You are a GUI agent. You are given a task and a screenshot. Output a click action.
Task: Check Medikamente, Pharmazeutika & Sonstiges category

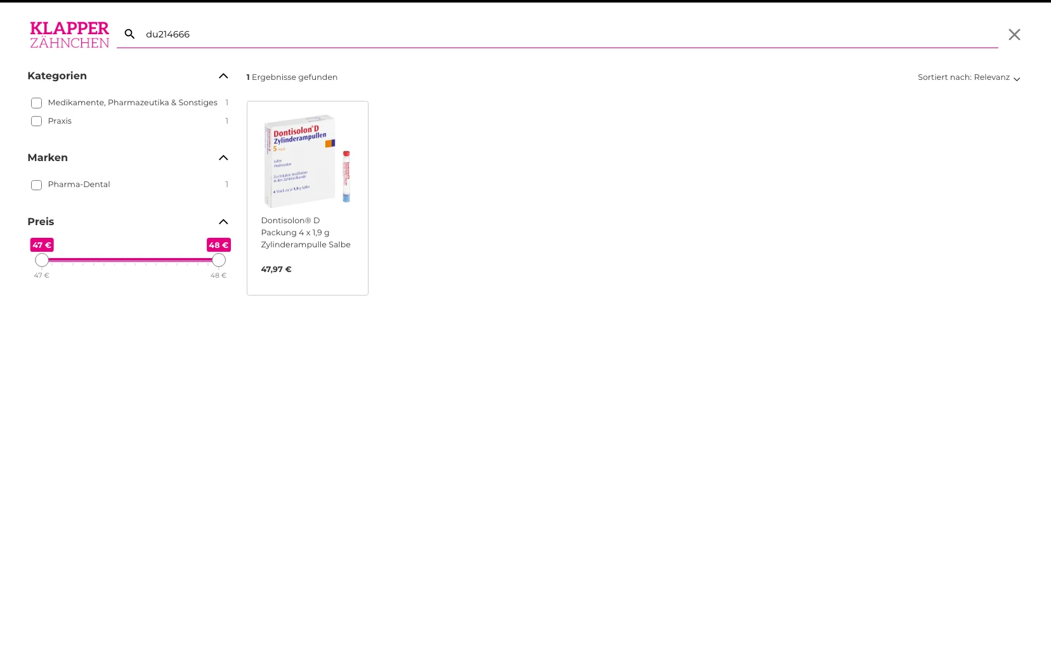point(37,103)
